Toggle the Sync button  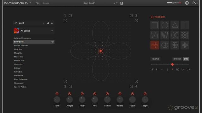coord(186,59)
